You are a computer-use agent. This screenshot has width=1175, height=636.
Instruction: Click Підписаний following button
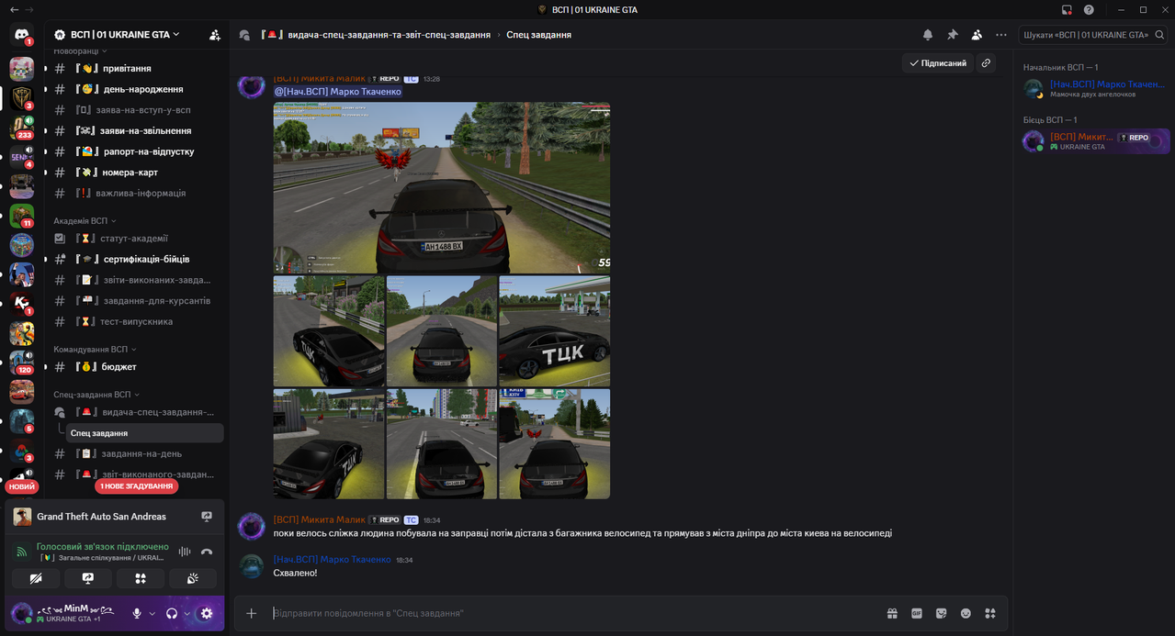tap(937, 63)
